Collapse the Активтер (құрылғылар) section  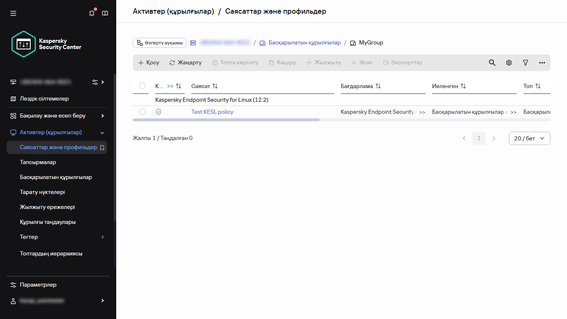(103, 133)
